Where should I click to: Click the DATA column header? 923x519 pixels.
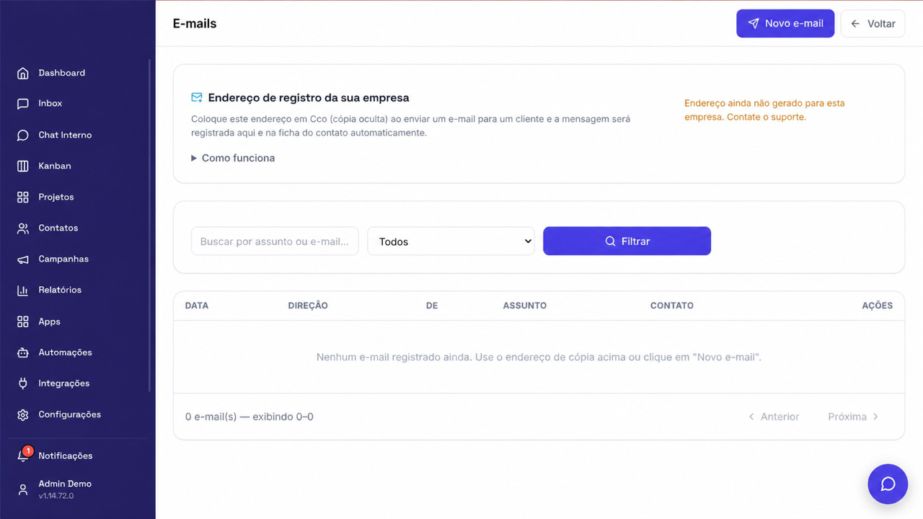[x=197, y=306]
